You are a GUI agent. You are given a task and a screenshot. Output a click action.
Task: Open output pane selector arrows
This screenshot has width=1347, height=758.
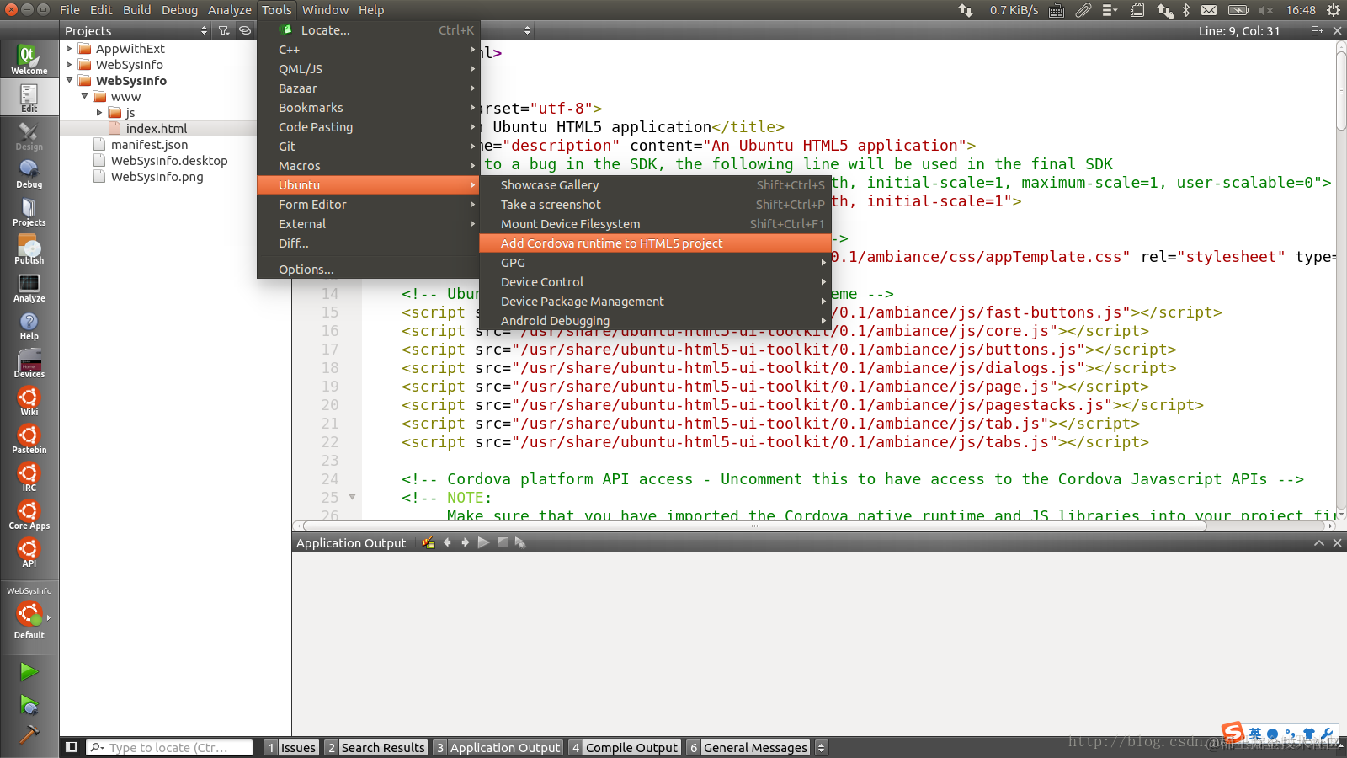(822, 748)
